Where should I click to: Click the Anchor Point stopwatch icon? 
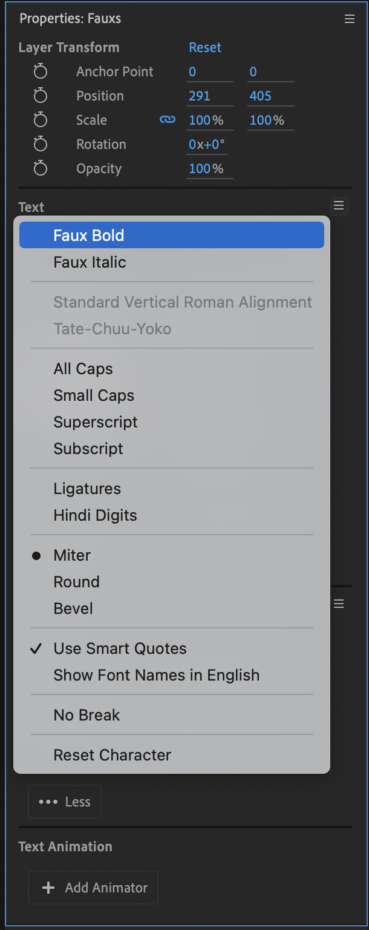(40, 71)
